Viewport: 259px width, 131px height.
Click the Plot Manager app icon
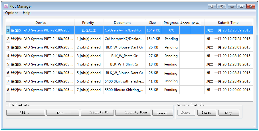coord(6,6)
